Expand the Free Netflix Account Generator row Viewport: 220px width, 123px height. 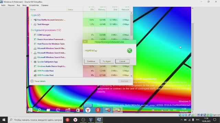[x=31, y=20]
